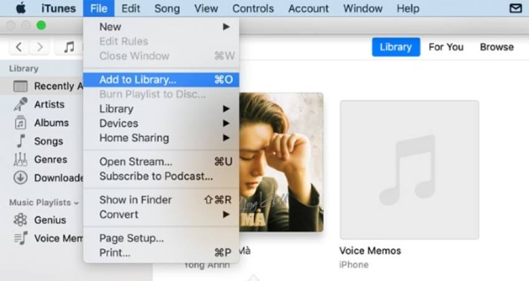Open the Edit menu
The height and width of the screenshot is (281, 529).
click(x=131, y=8)
